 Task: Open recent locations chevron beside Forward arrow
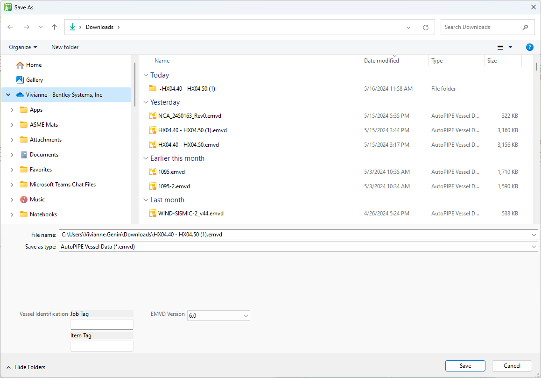coord(41,27)
